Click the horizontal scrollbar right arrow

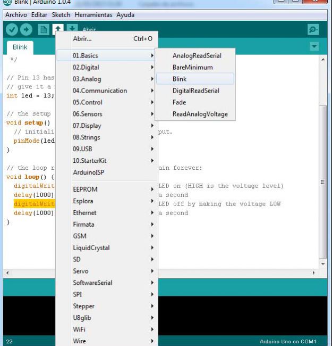(x=313, y=273)
